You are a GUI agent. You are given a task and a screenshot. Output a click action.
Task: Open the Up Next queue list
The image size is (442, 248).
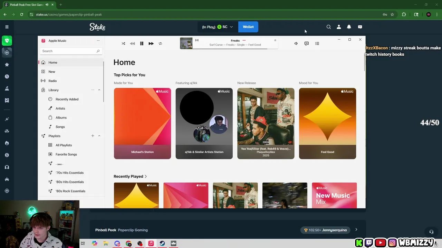(x=317, y=43)
